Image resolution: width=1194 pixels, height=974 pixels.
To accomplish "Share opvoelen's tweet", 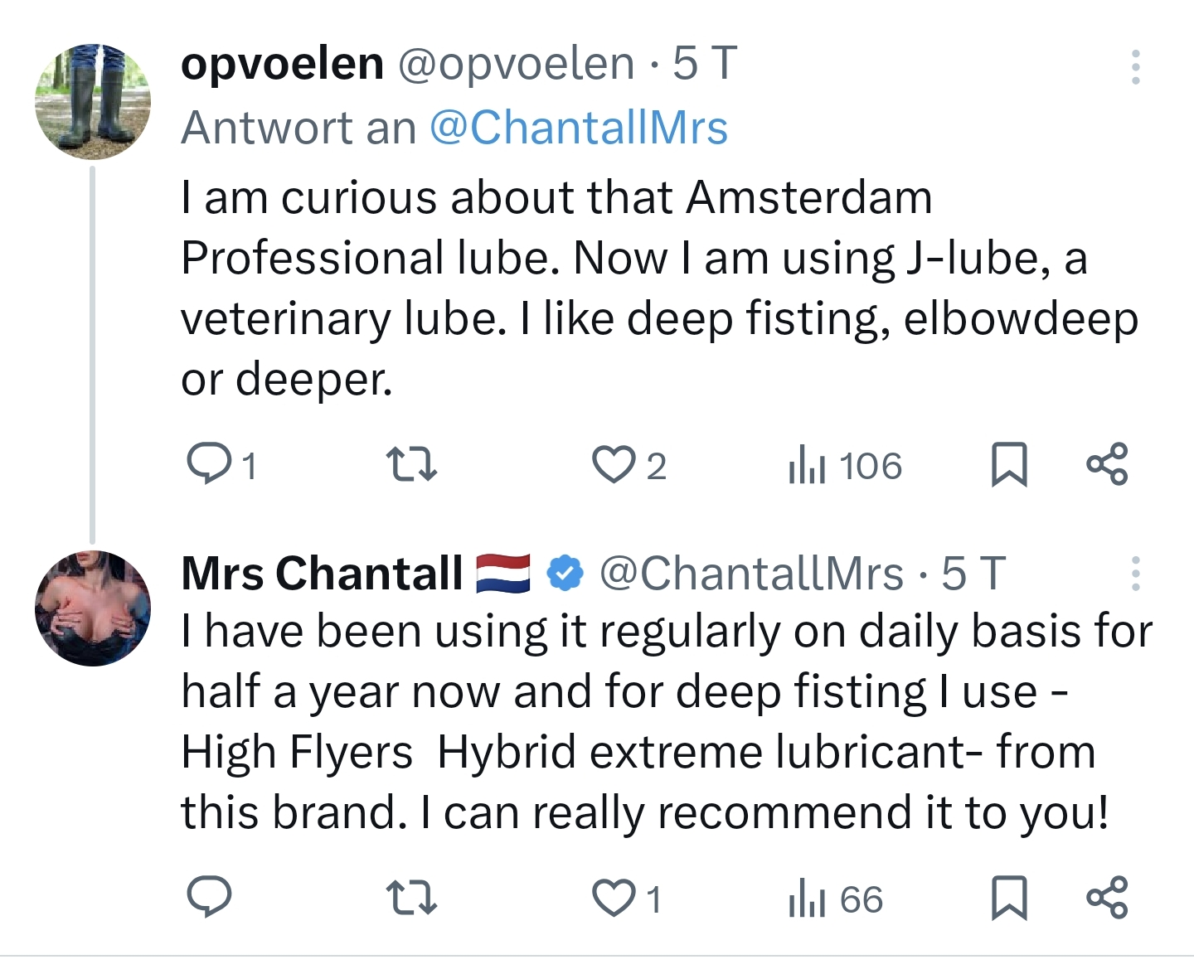I will click(x=1107, y=464).
